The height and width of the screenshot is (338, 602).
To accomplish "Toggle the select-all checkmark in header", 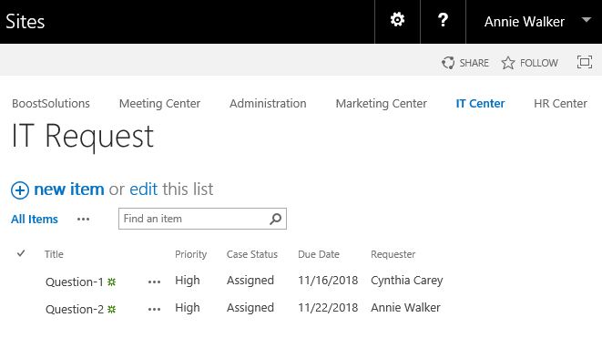I will click(x=21, y=253).
